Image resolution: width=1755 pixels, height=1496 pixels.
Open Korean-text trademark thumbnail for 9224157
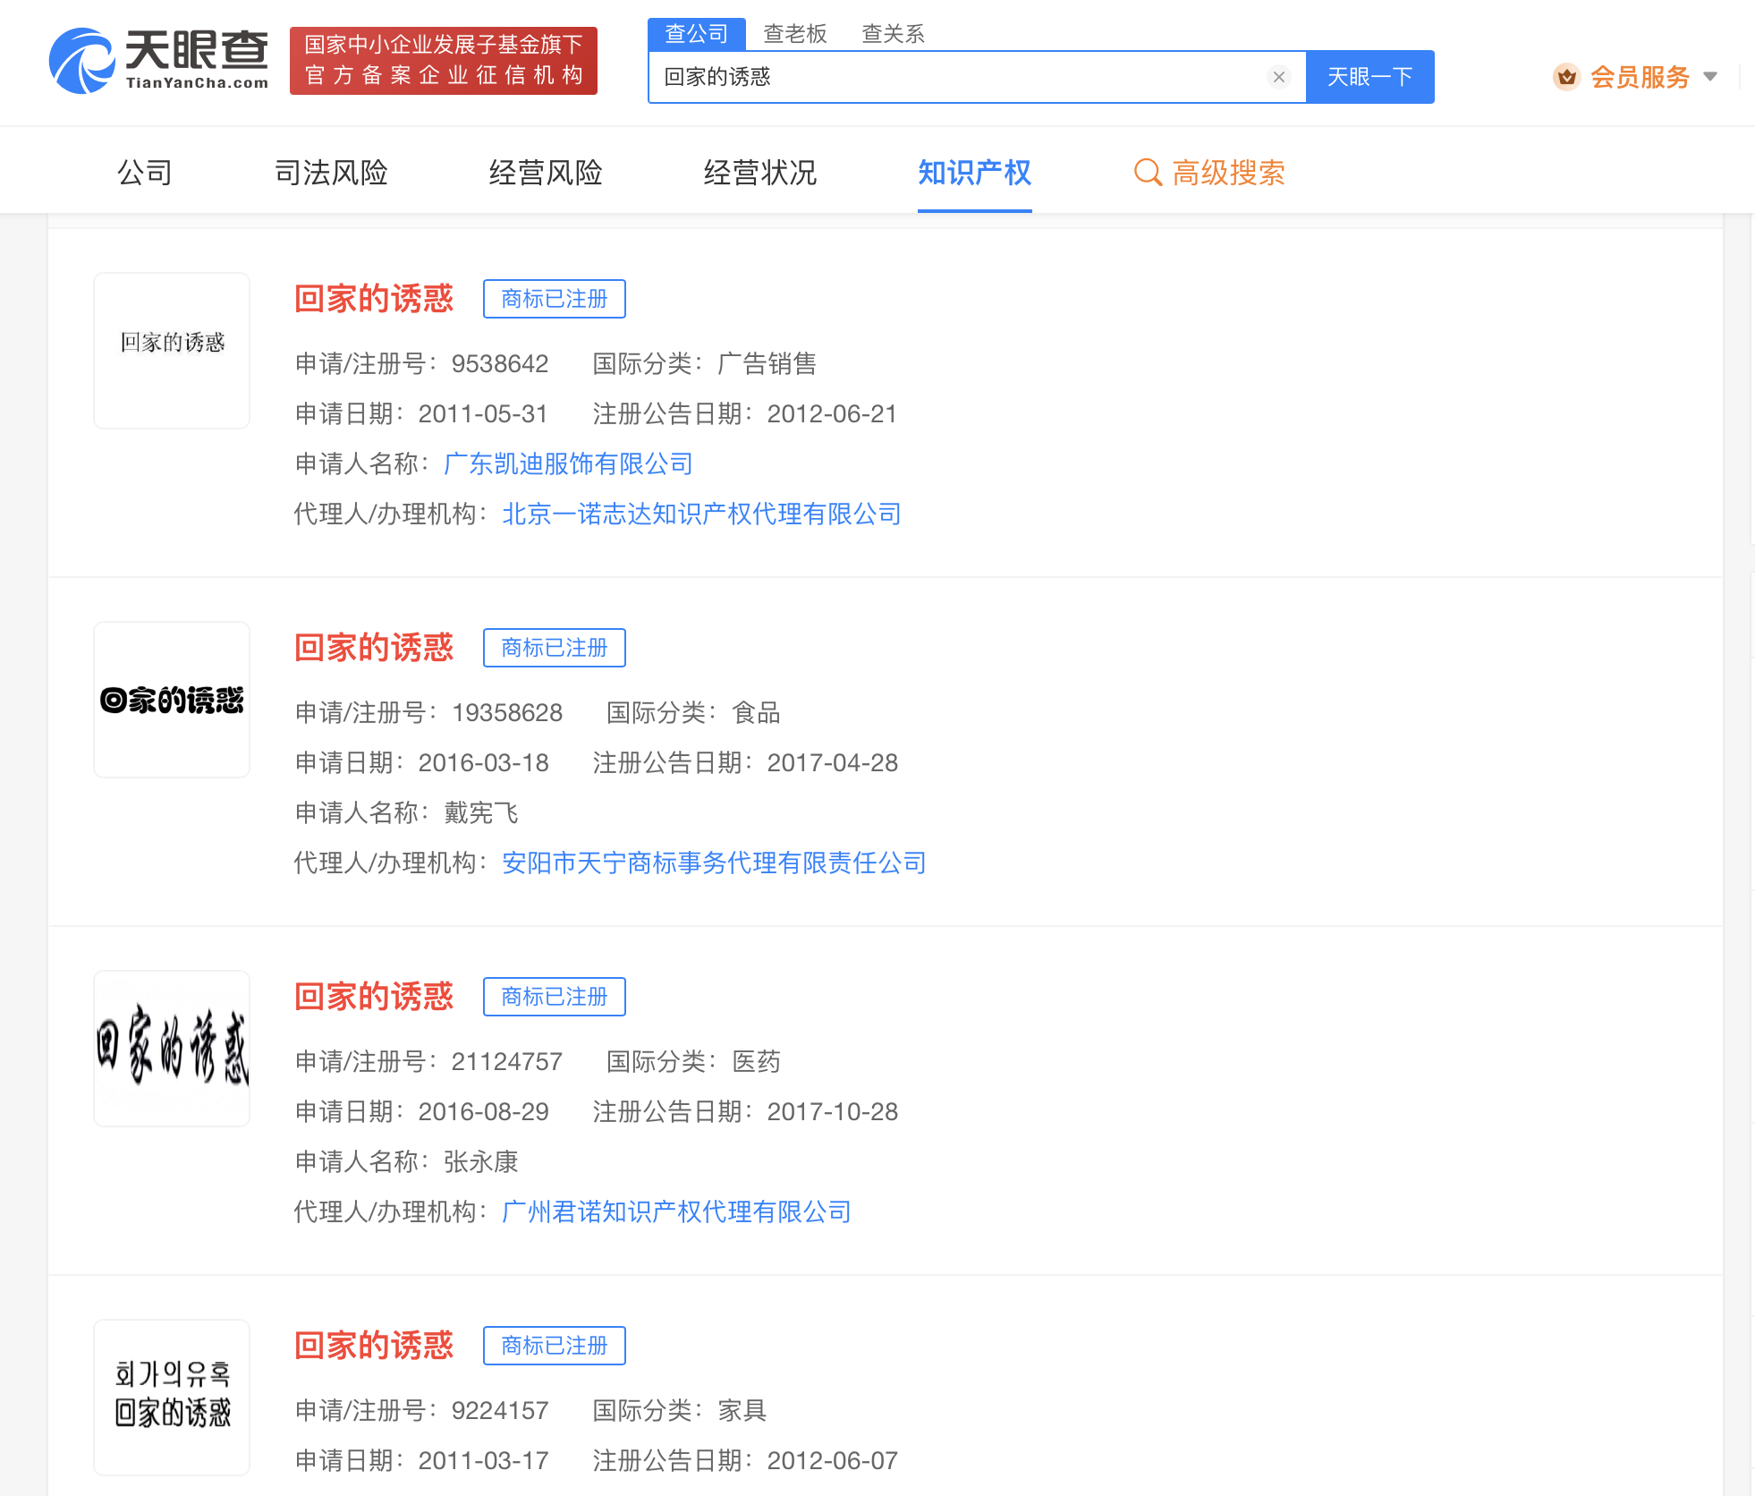pos(172,1398)
